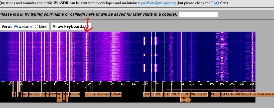Screen dimensions: 274x108
Task: Tune to the RBU station label
Action: [x=76, y=94]
